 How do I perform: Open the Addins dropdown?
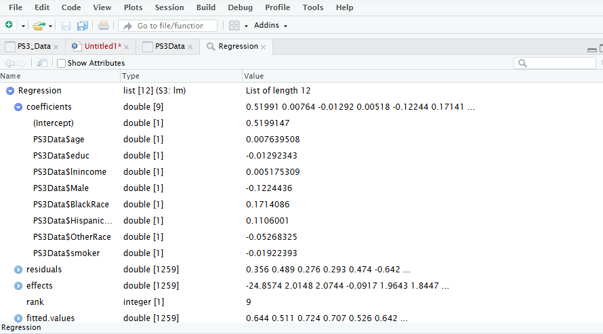coord(271,25)
